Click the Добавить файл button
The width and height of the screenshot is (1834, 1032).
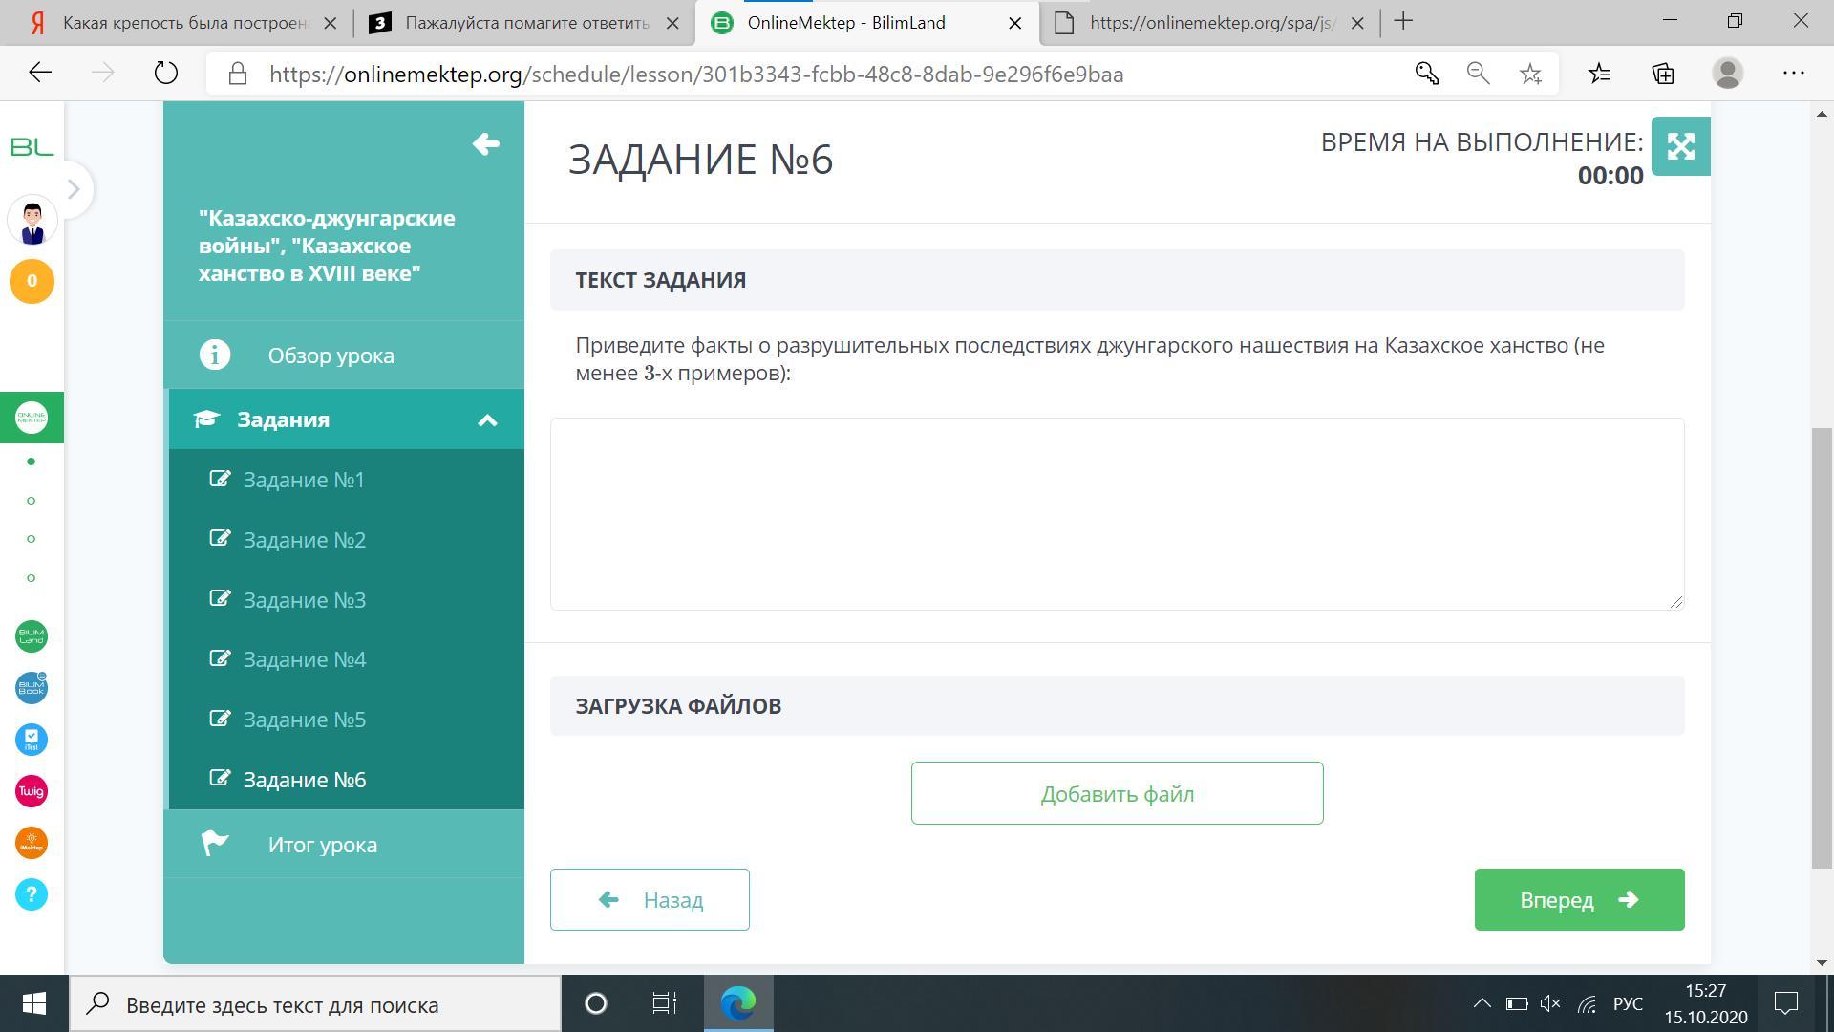click(x=1117, y=793)
